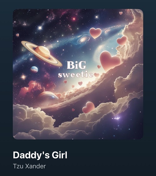Image resolution: width=156 pixels, height=176 pixels.
Task: Click the orange four-point star near red nebula
Action: (23, 77)
